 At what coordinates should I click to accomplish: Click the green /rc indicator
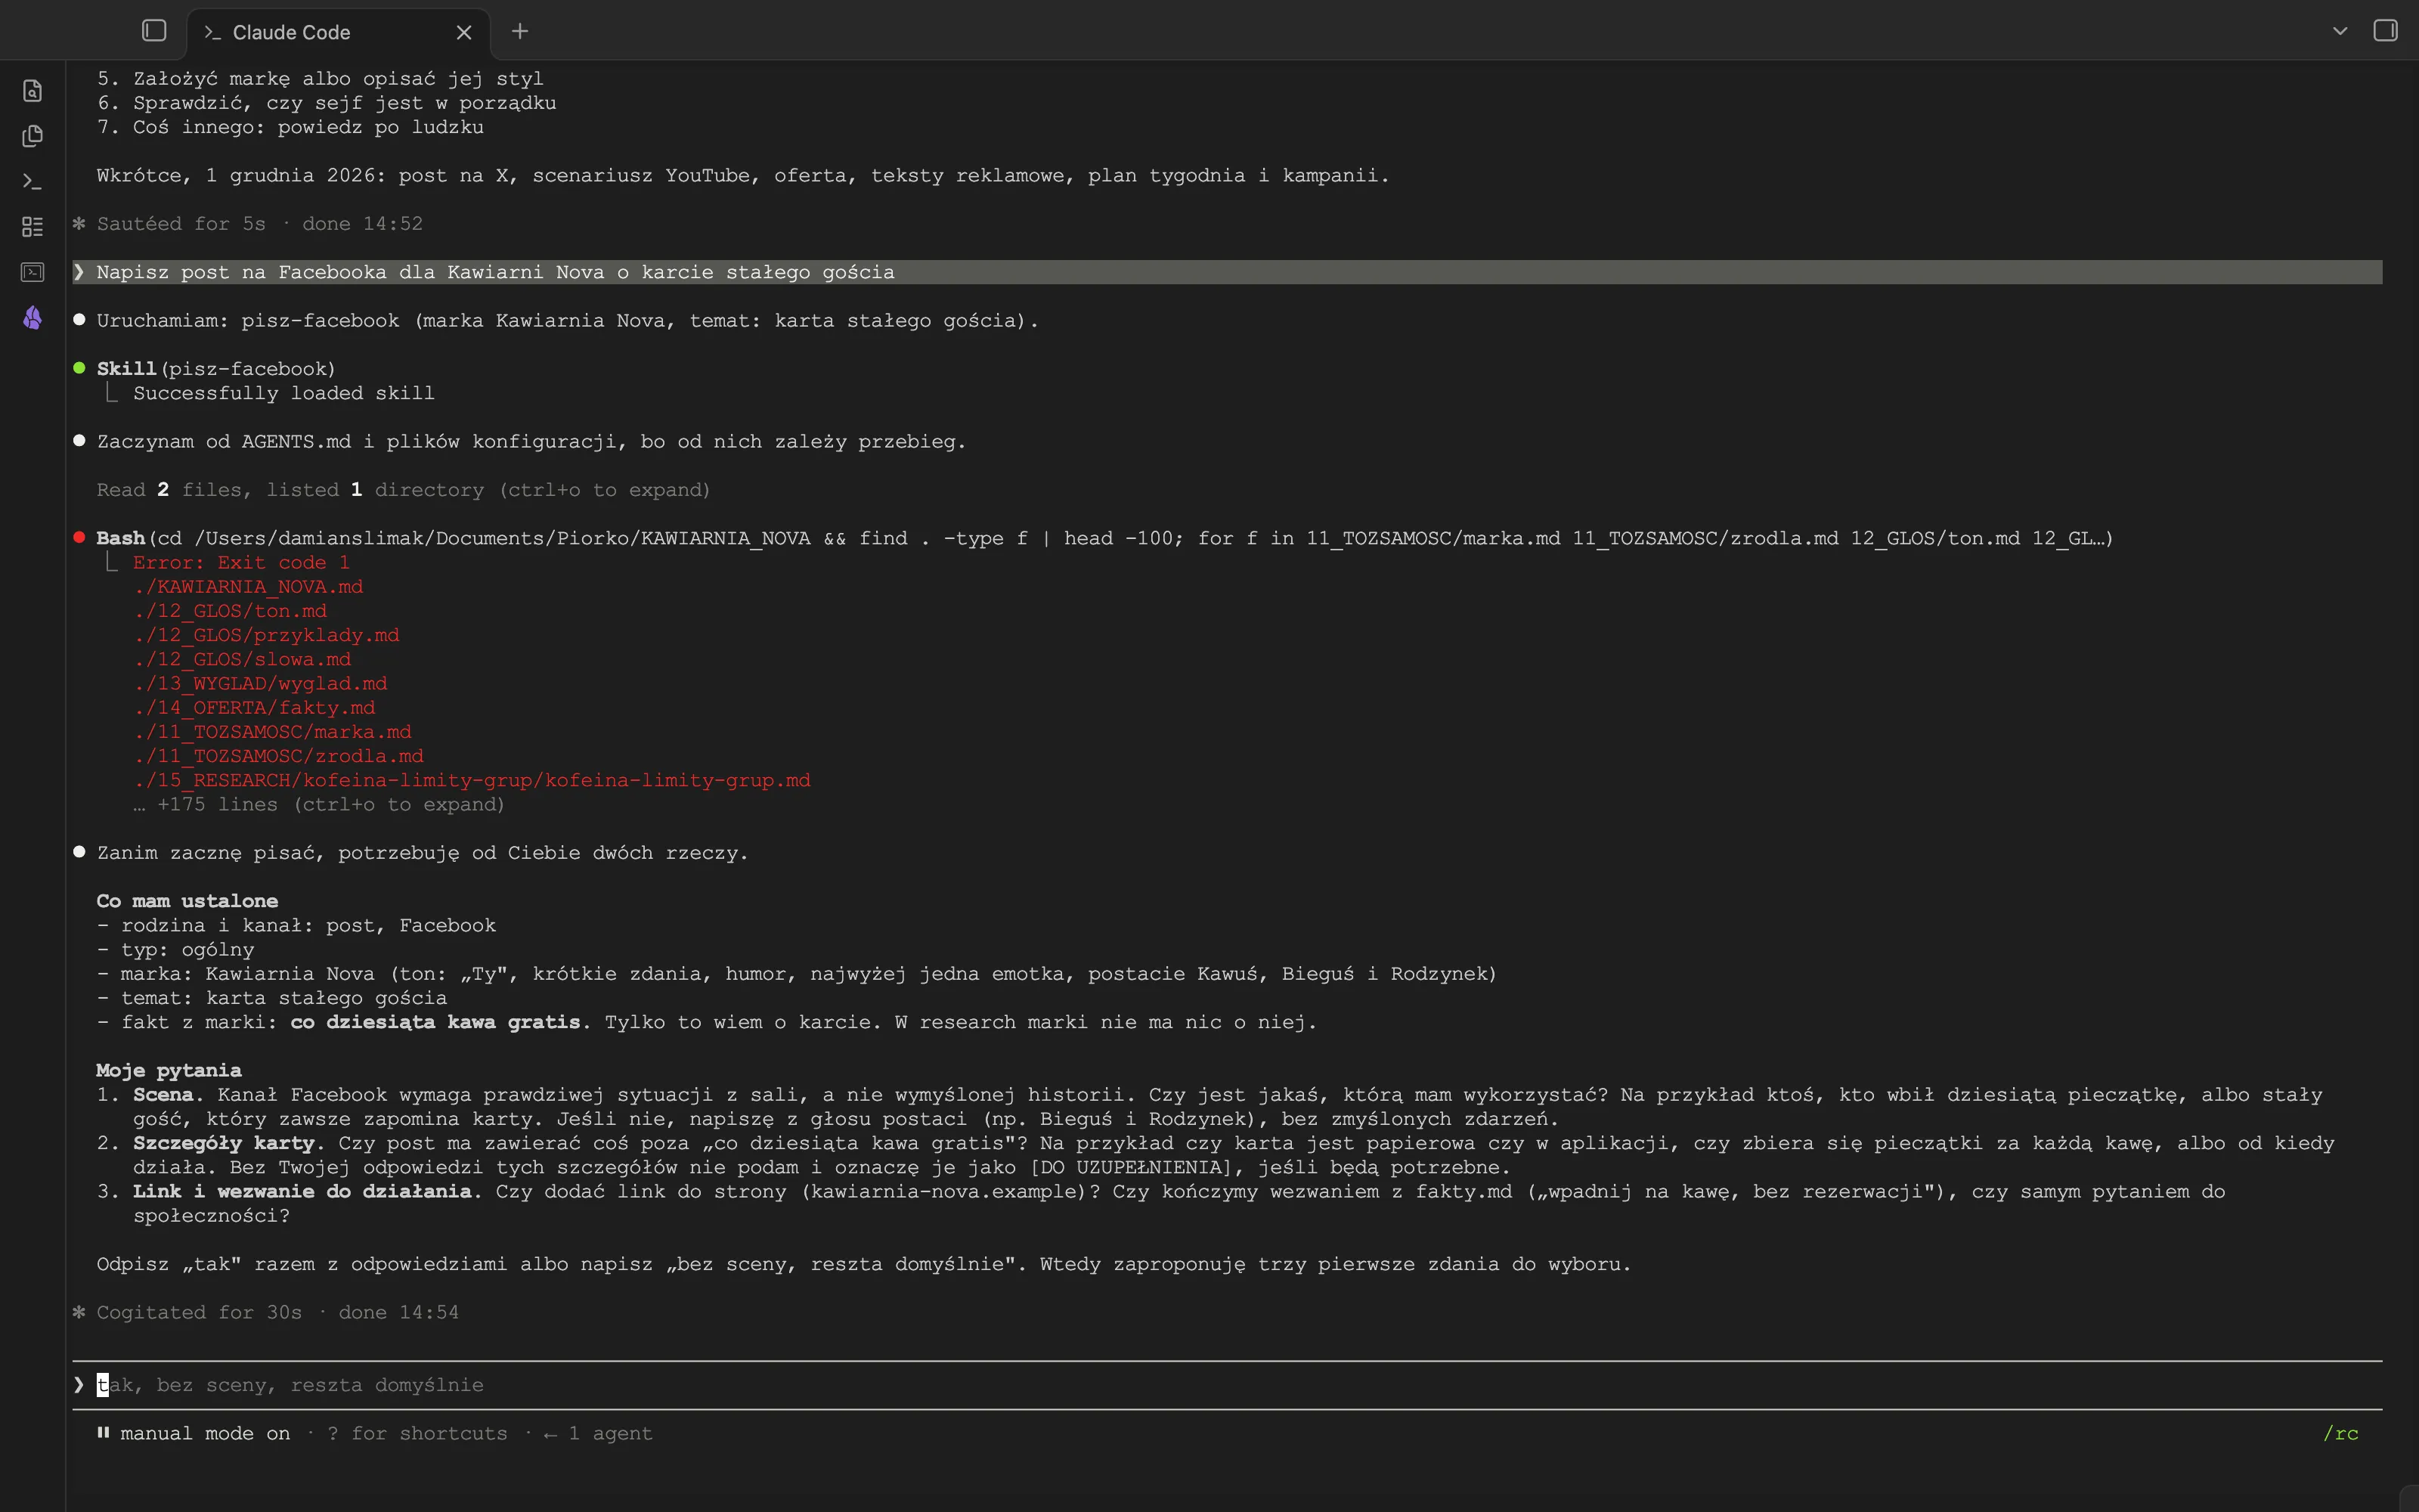point(2341,1433)
